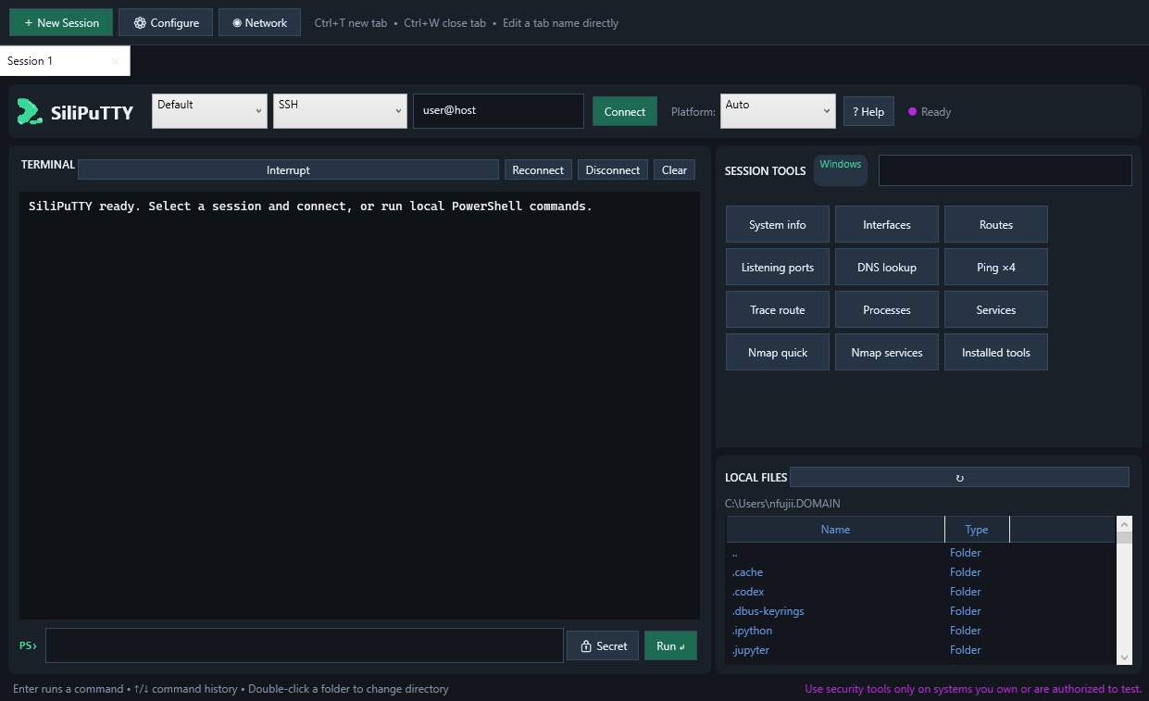1149x701 pixels.
Task: Open the Platform Auto dropdown
Action: coord(778,111)
